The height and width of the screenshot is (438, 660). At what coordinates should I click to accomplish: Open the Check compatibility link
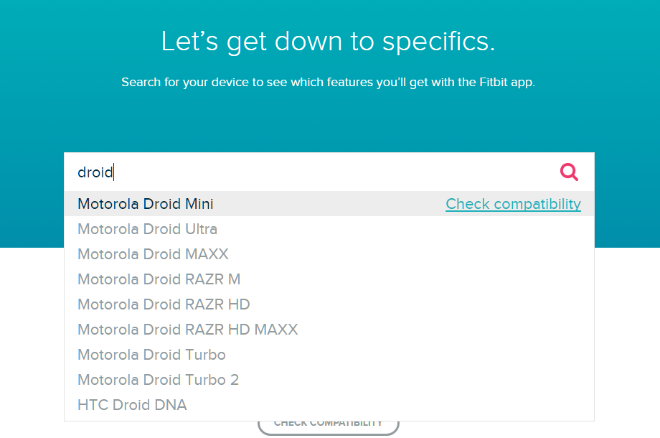[513, 204]
